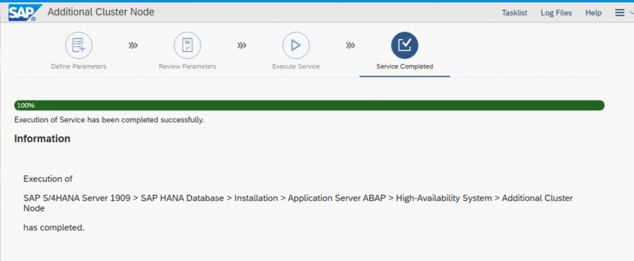Screen dimensions: 634x261
Task: Expand the dropdown arrow beside hamburger menu
Action: (631, 13)
